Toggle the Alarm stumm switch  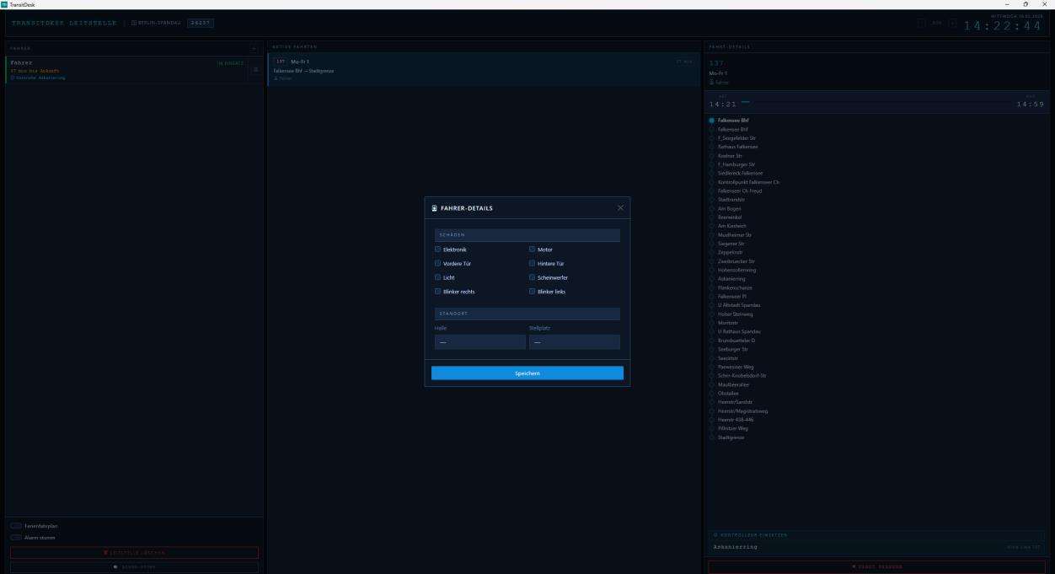pyautogui.click(x=16, y=537)
